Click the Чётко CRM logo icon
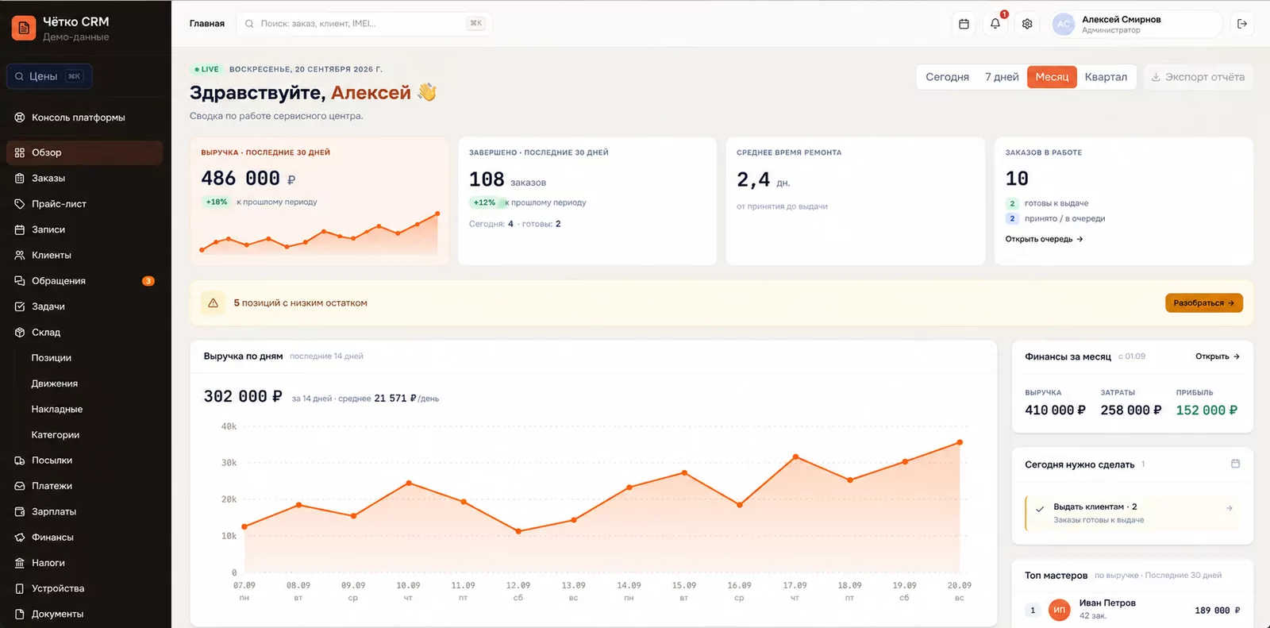This screenshot has height=628, width=1270. click(24, 28)
